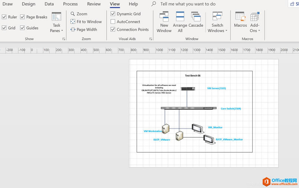Enable the AutoConnect checkbox
The width and height of the screenshot is (299, 188).
click(113, 22)
